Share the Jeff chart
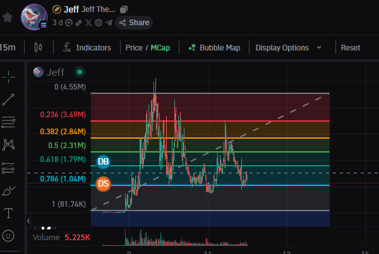This screenshot has height=254, width=379. point(134,23)
